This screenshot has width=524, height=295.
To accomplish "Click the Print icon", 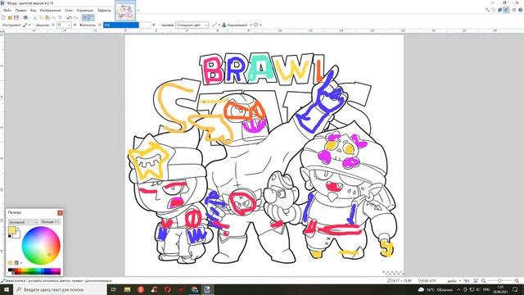I will [25, 17].
